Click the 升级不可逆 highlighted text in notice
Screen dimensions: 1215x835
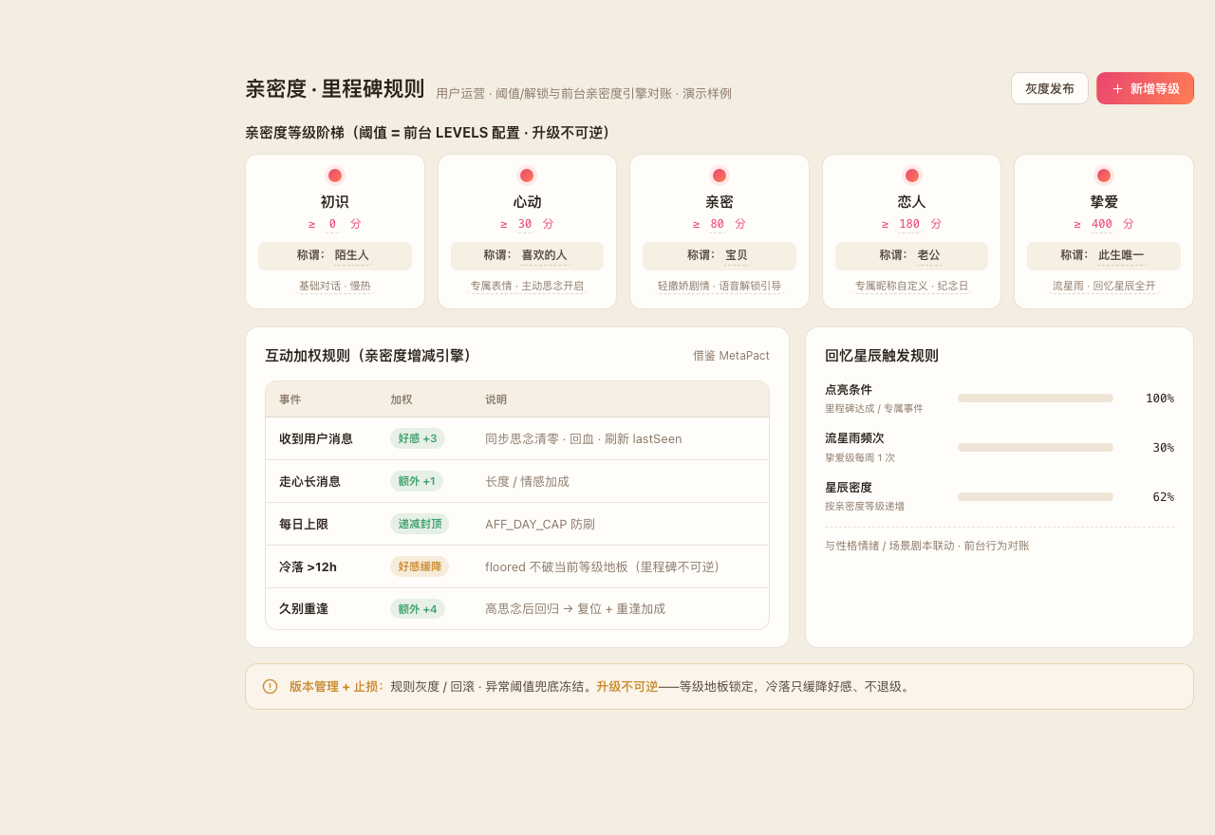click(626, 686)
